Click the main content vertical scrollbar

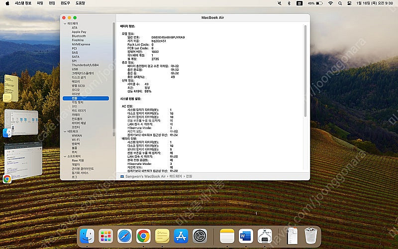click(x=305, y=71)
